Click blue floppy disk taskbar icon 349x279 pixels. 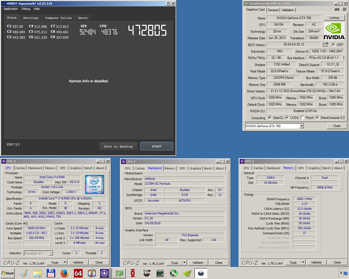click(x=51, y=273)
